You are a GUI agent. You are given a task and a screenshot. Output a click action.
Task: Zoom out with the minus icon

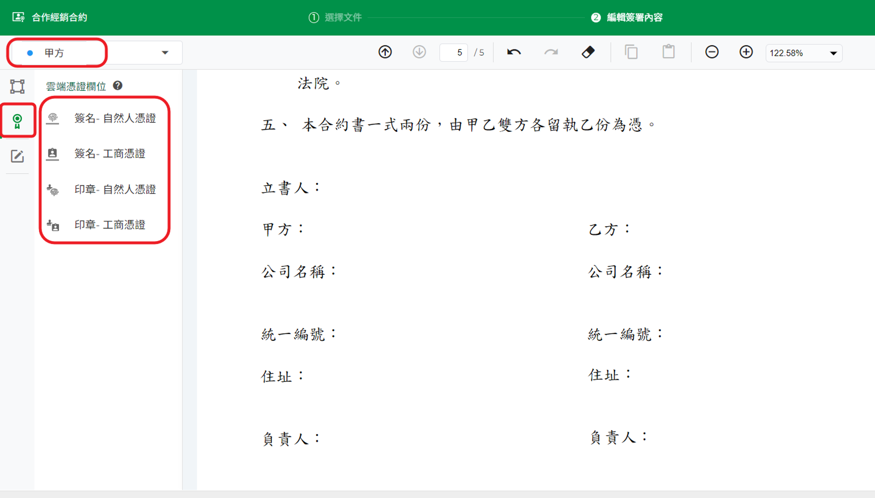tap(712, 52)
